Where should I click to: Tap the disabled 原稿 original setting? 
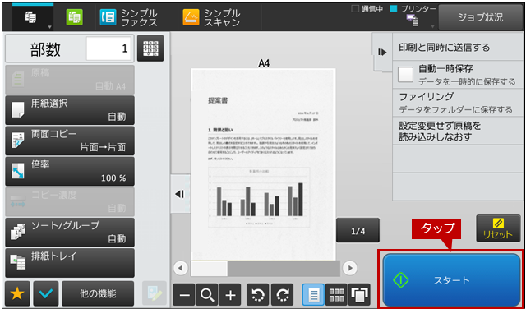click(x=70, y=80)
